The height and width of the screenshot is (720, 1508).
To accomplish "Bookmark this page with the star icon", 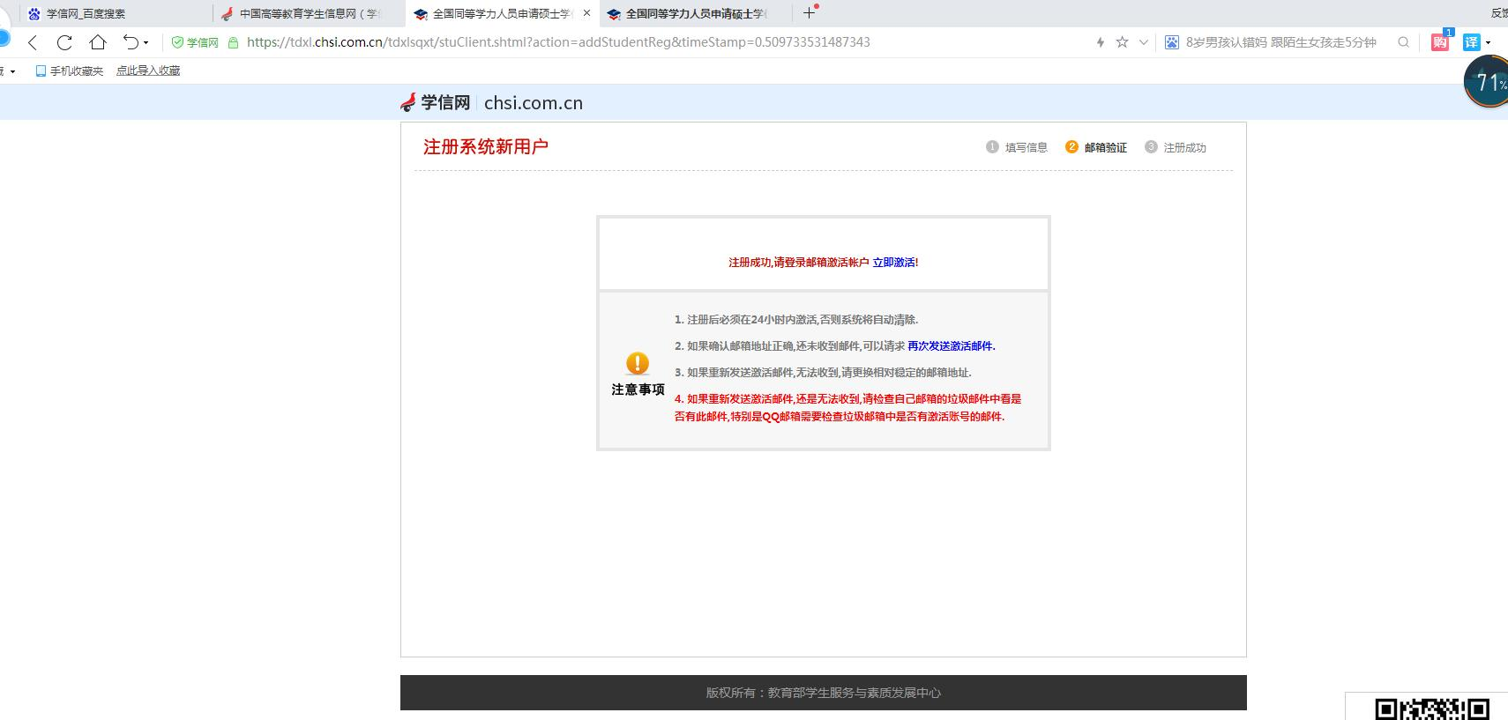I will click(1122, 42).
